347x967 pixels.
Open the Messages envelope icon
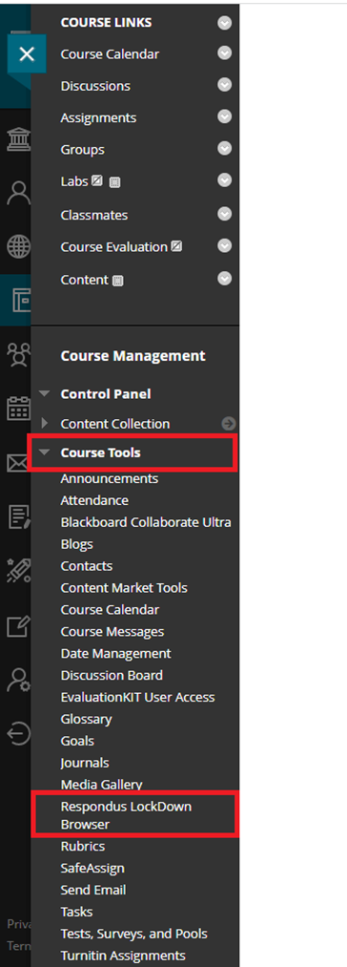point(18,463)
